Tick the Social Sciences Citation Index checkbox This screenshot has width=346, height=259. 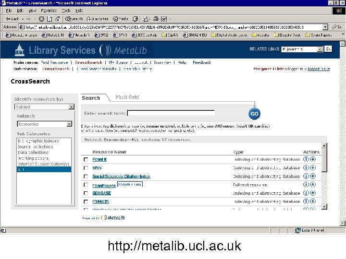pos(86,177)
